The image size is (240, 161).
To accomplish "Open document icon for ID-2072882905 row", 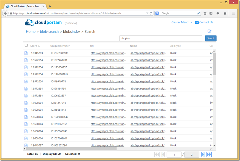I will point(26,53).
